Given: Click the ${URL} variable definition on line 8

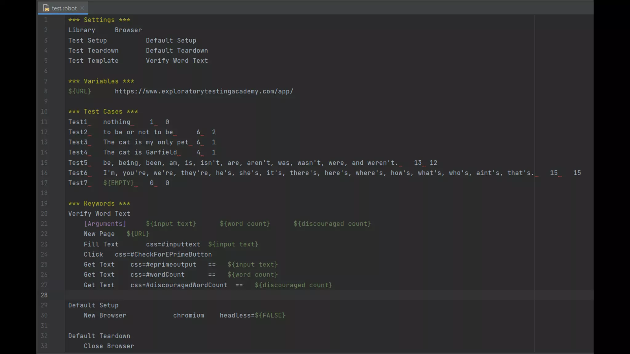Looking at the screenshot, I should pos(80,91).
